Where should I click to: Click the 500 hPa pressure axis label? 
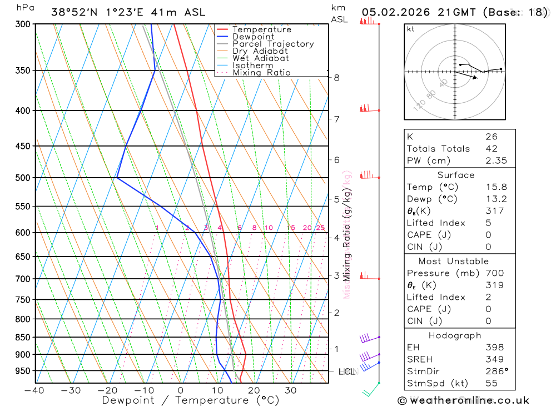click(23, 178)
